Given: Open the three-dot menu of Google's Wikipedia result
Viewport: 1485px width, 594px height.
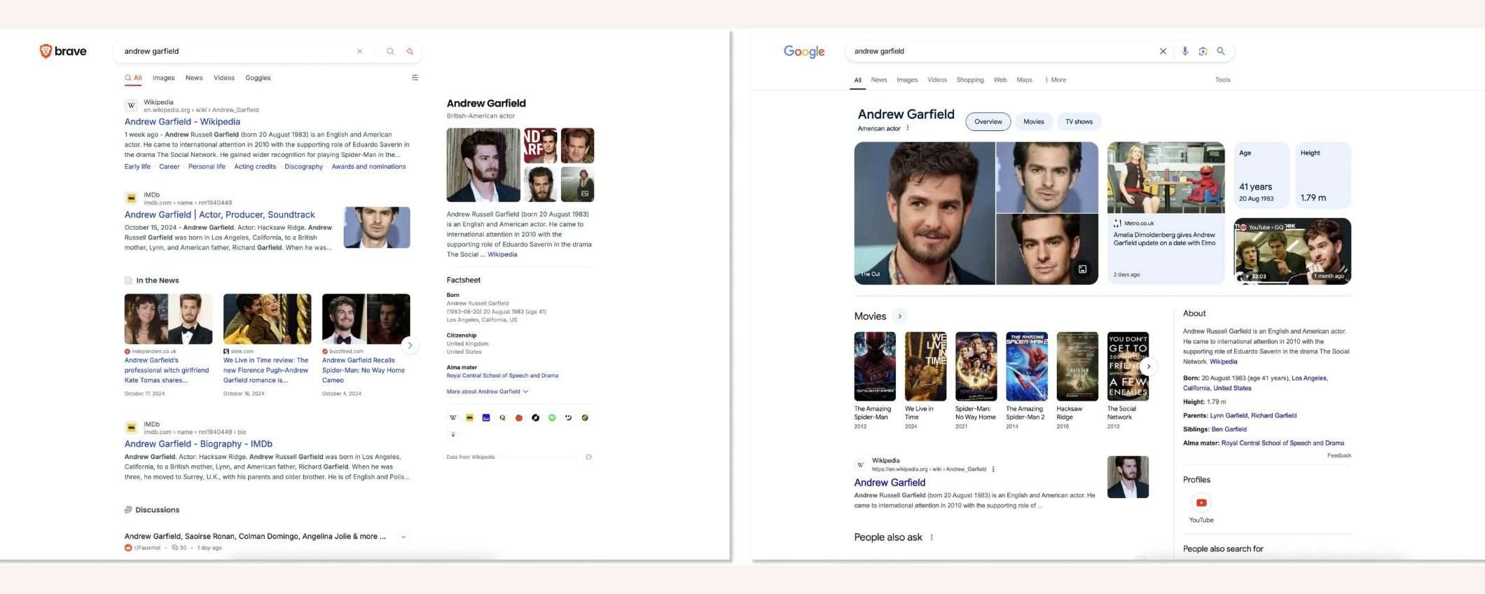Looking at the screenshot, I should tap(993, 469).
